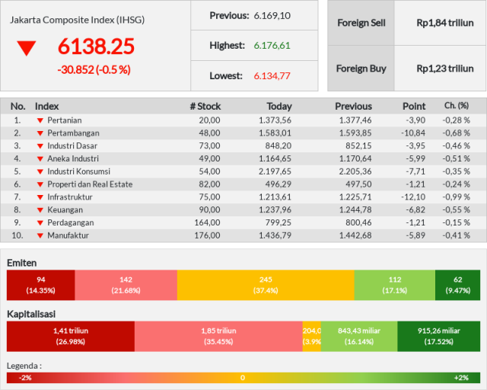This screenshot has width=487, height=390.
Task: Select the # Stock column header
Action: (x=205, y=107)
